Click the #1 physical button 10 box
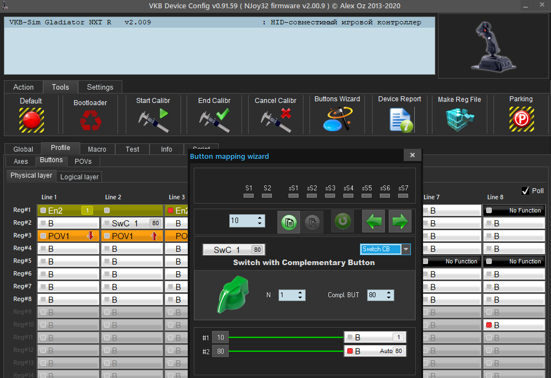The image size is (551, 378). click(x=220, y=337)
